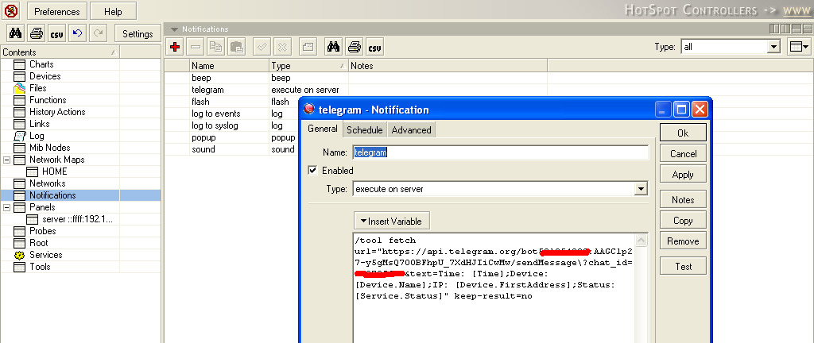Click Cancel in the telegram dialog

[x=683, y=153]
